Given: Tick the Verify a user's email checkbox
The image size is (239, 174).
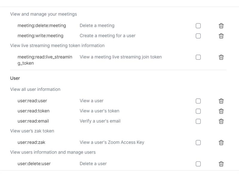Looking at the screenshot, I should point(198,121).
